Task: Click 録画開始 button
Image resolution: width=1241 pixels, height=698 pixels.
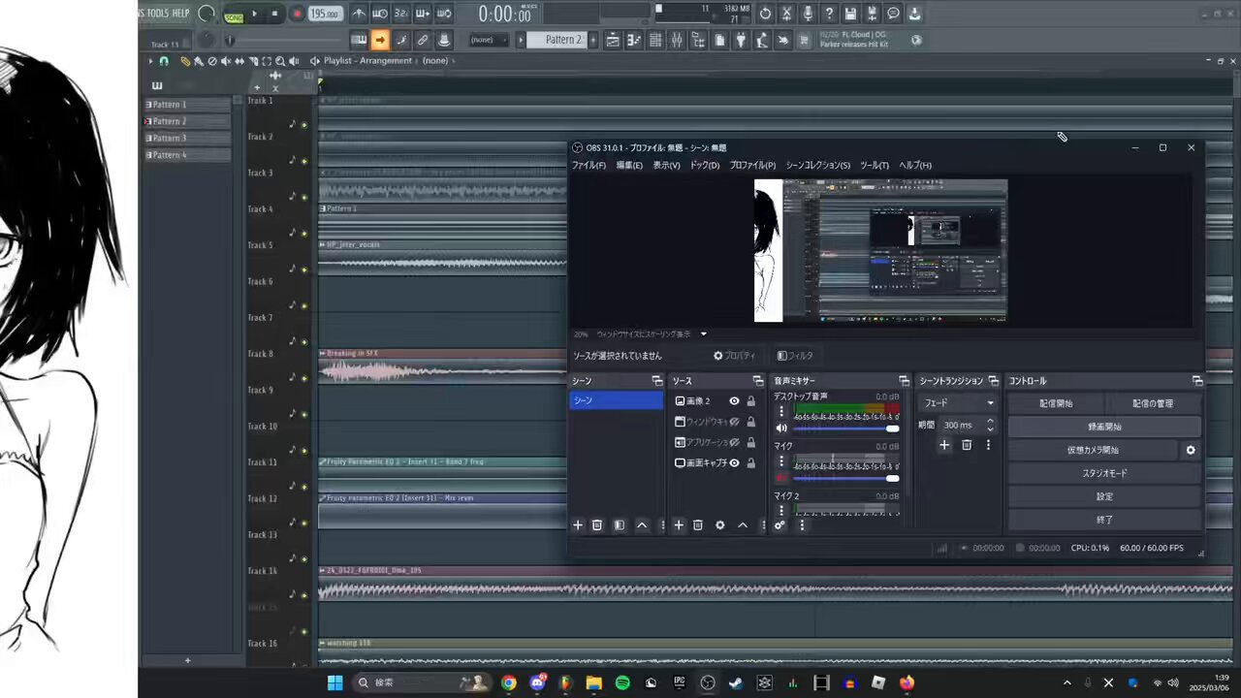Action: click(x=1104, y=427)
